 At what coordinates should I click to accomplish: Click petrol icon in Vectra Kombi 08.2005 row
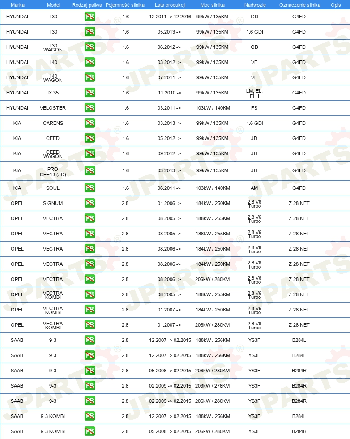90,294
